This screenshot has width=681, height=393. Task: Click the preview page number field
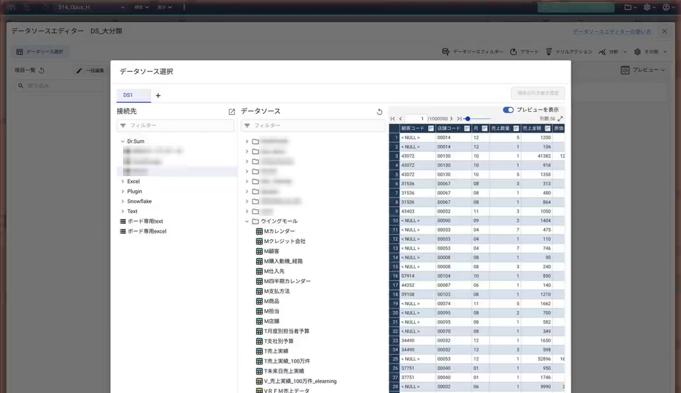coord(416,118)
